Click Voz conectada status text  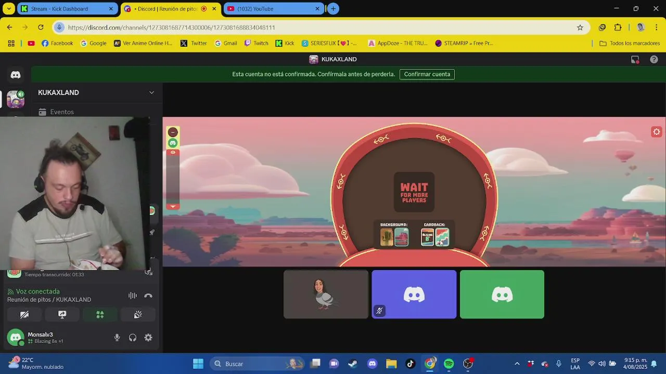click(x=37, y=291)
